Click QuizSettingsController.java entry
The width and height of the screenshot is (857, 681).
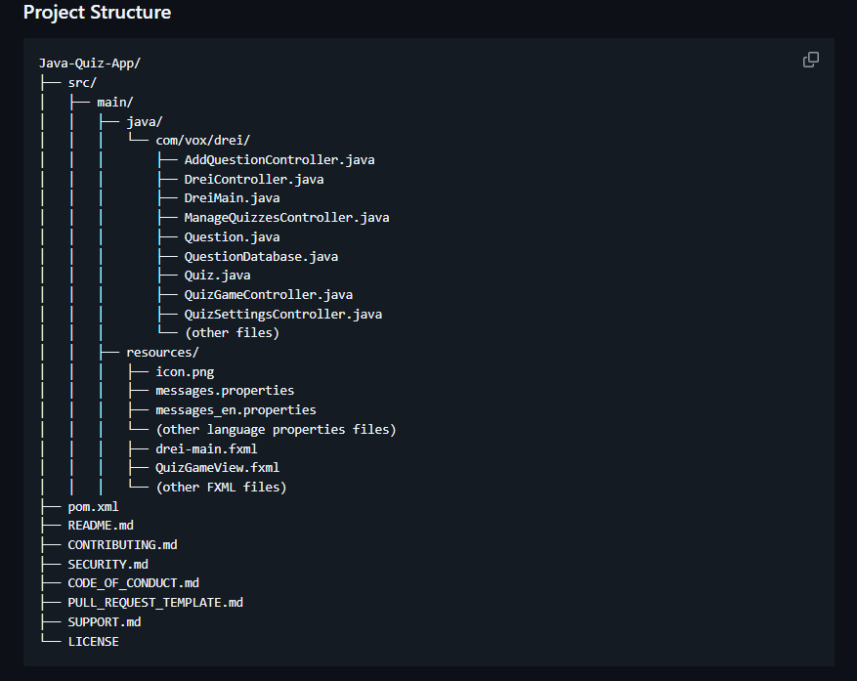[283, 314]
